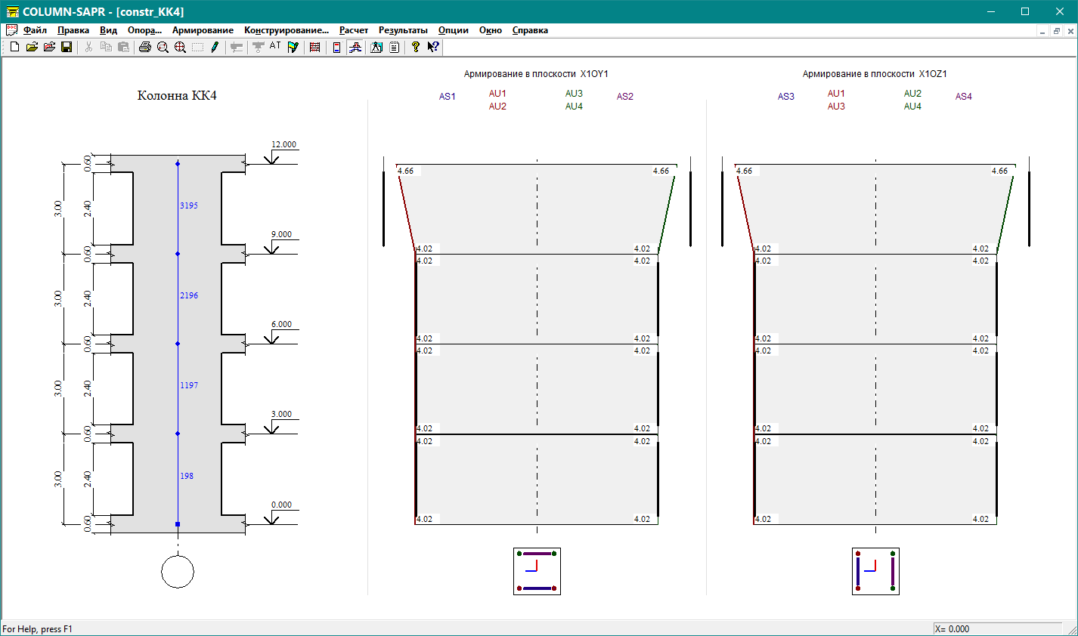Open the Опции menu
Screen dimensions: 1078x636
click(453, 30)
